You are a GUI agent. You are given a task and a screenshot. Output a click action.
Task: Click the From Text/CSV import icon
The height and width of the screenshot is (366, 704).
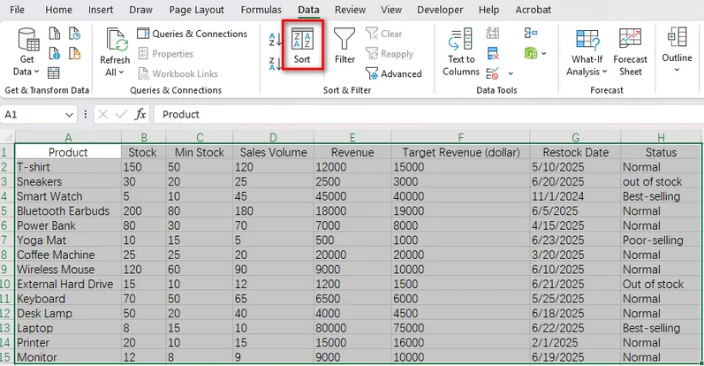tap(55, 34)
